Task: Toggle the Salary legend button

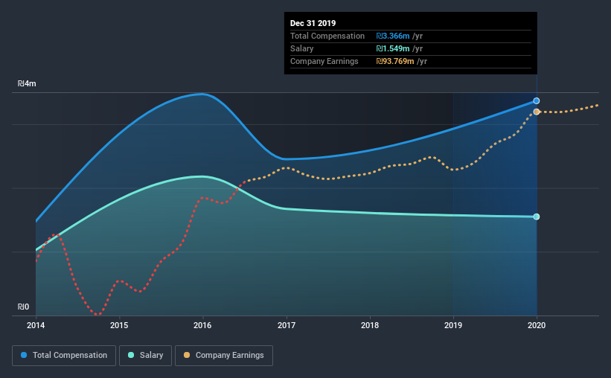Action: pyautogui.click(x=145, y=356)
